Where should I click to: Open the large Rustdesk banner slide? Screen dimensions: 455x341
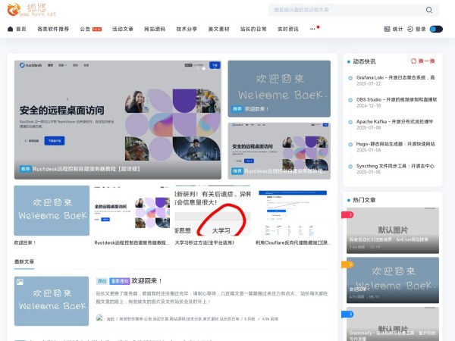coord(118,118)
